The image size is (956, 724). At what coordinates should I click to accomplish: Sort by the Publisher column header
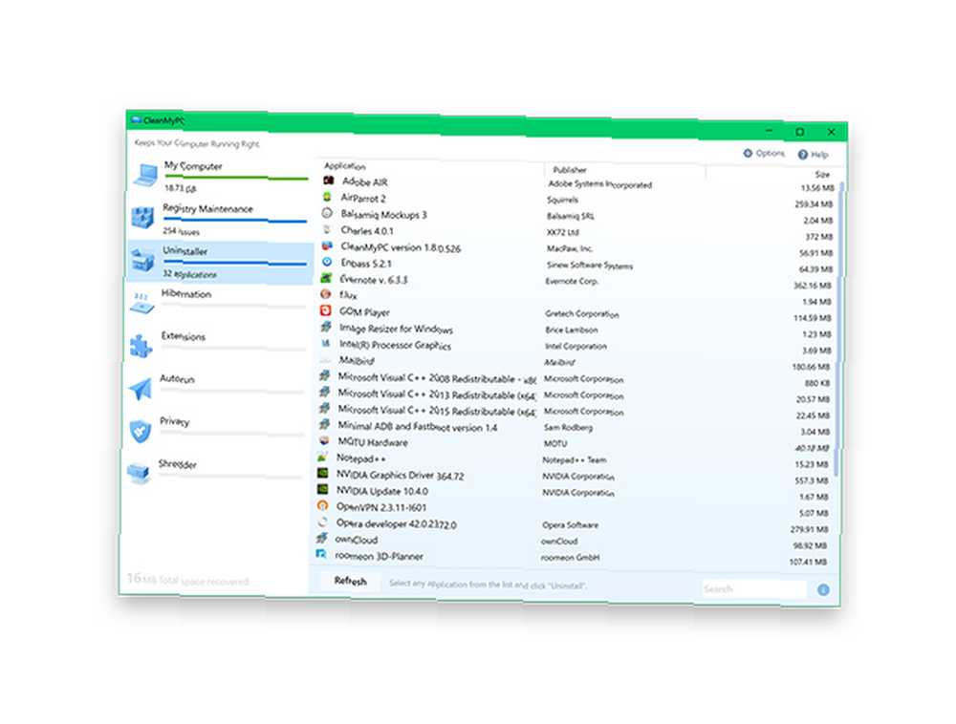(x=570, y=169)
